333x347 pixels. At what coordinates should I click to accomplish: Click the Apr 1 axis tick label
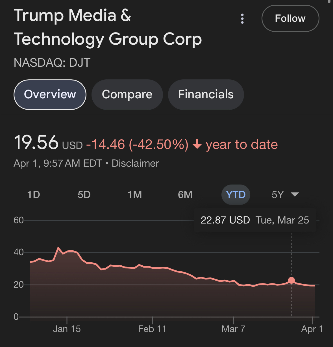312,329
